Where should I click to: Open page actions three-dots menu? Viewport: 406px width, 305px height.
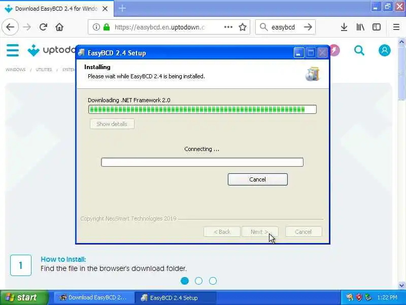[228, 27]
